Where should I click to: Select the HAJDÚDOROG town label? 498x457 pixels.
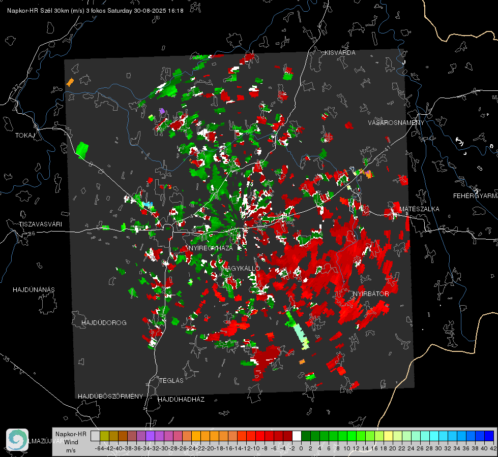104,322
